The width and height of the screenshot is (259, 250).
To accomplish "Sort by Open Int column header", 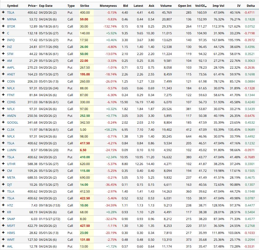I will point(185,6).
